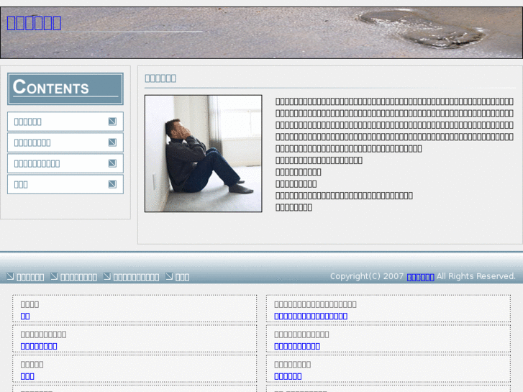Open blue link in third right dotted box
This screenshot has width=523, height=392.
288,376
